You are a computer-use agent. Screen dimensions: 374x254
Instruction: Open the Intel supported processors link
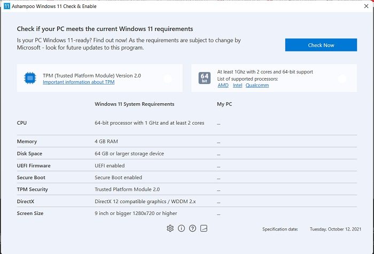pos(237,86)
